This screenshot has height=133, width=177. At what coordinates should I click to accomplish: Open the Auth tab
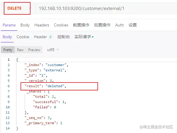(x=119, y=25)
